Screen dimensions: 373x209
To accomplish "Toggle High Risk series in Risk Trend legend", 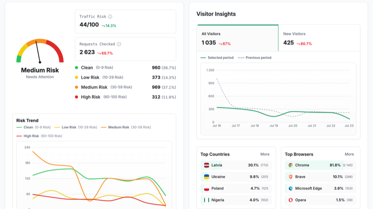I will [39, 136].
